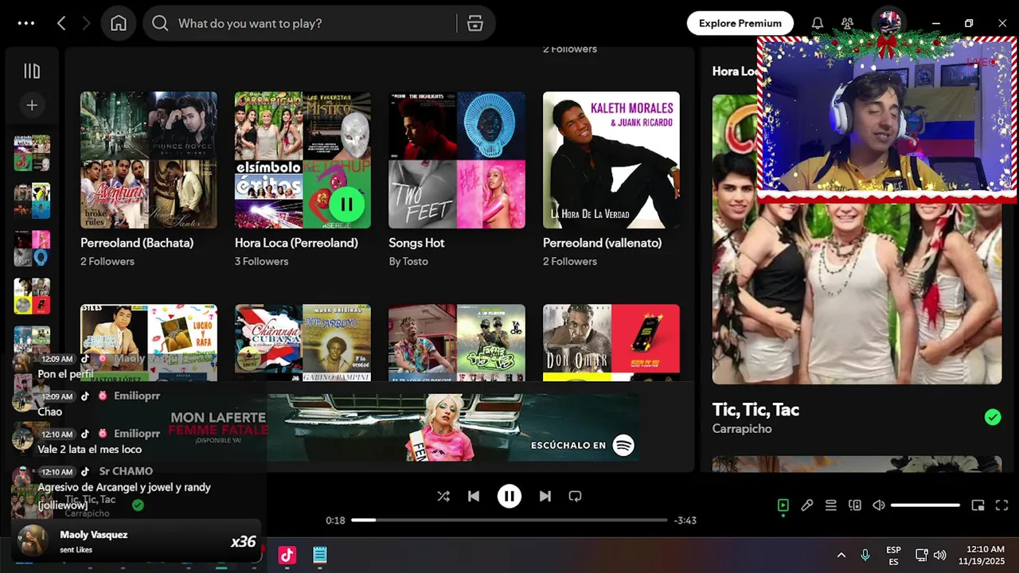Screen dimensions: 1019x573
Task: Open the three-dot app menu
Action: click(26, 23)
